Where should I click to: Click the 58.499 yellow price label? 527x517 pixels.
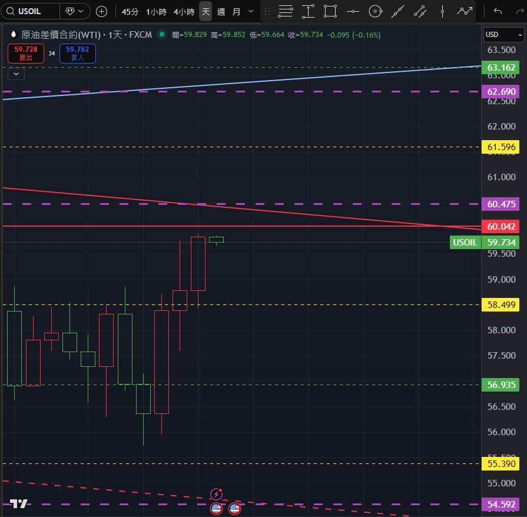coord(501,305)
